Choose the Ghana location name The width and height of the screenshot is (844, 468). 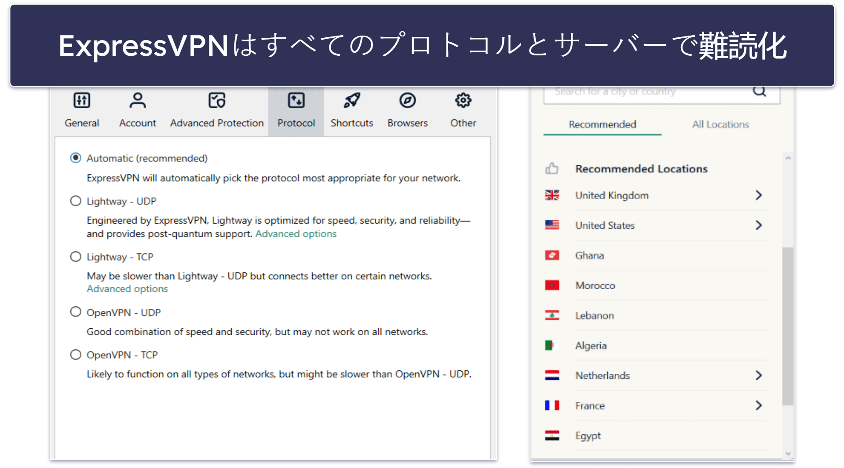point(589,255)
